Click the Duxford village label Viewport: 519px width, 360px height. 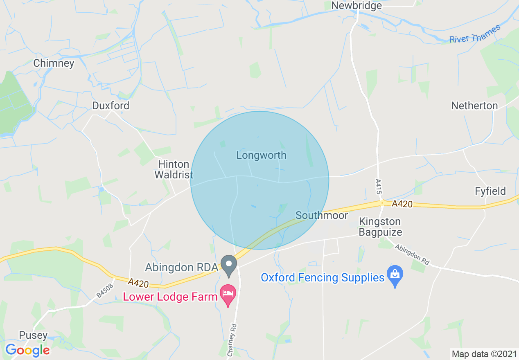111,106
